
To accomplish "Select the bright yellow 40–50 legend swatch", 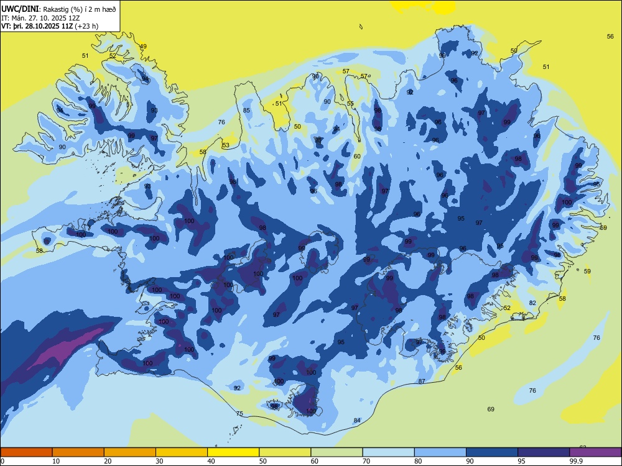I will [233, 452].
